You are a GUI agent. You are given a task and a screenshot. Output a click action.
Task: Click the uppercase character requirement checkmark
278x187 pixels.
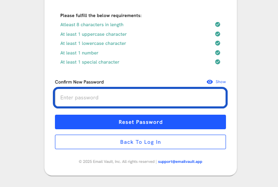point(218,34)
